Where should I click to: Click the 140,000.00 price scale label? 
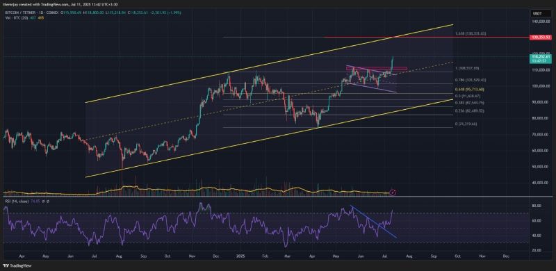(541, 22)
